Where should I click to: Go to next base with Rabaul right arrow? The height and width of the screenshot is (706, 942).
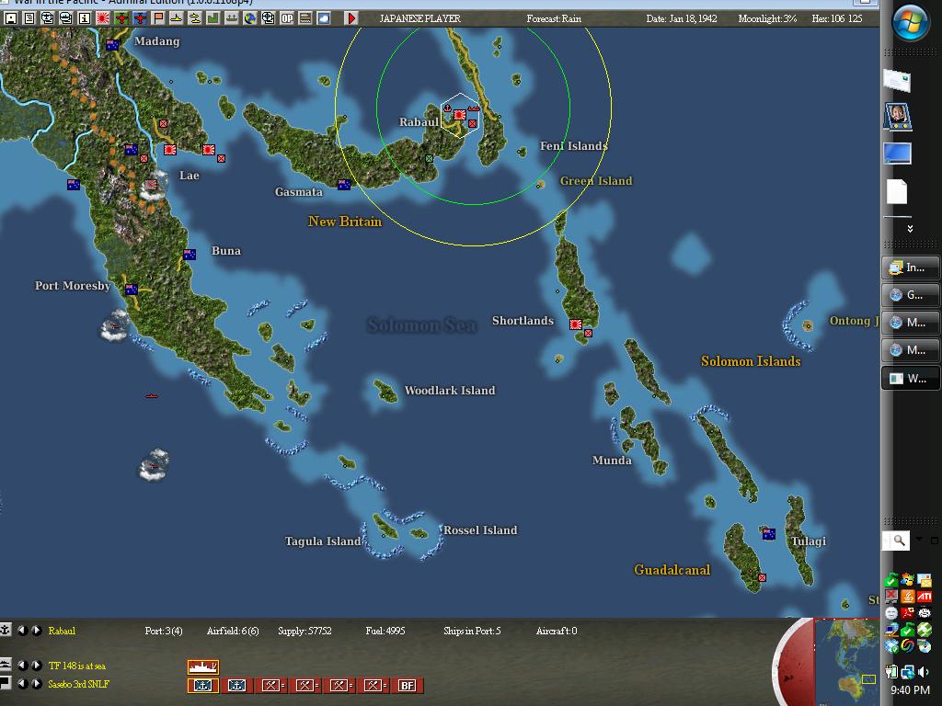click(37, 631)
